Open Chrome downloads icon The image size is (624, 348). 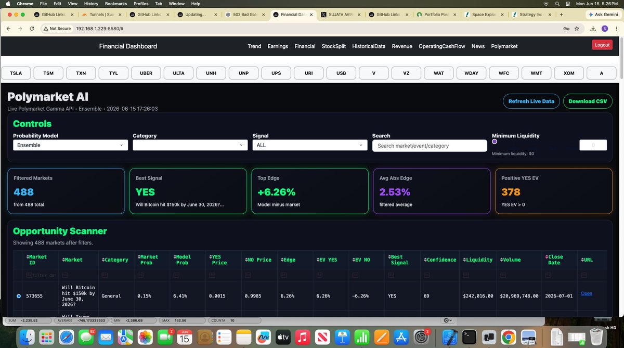click(x=594, y=29)
